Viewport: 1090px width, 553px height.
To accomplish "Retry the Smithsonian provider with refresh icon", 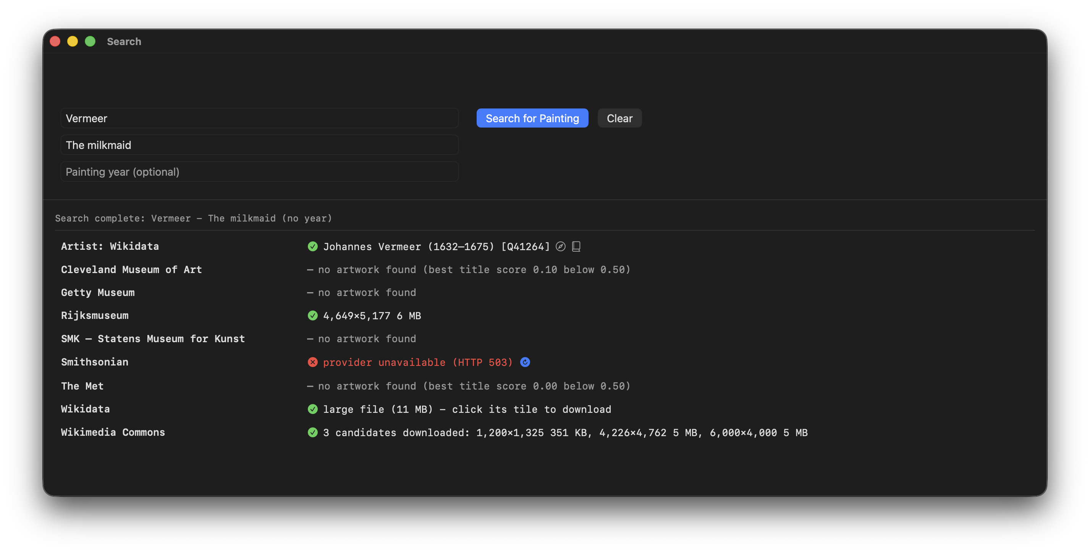I will [525, 362].
